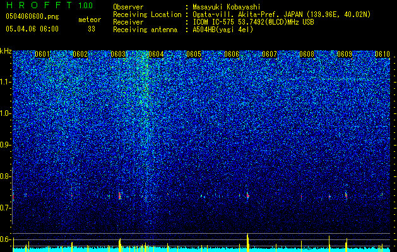Click the version number 1.00
This screenshot has height=252, width=397.
[x=86, y=6]
